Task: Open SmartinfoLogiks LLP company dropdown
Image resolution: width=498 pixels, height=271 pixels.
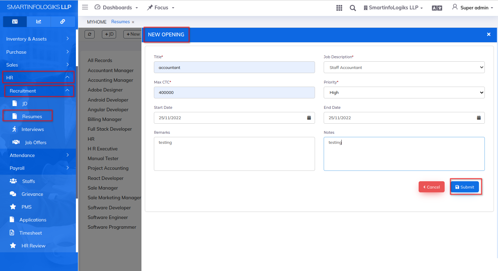Action: pos(393,8)
